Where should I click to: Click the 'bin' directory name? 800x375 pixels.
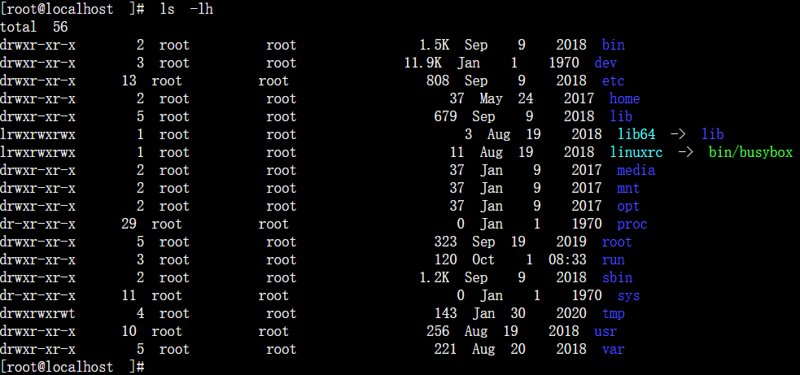614,45
